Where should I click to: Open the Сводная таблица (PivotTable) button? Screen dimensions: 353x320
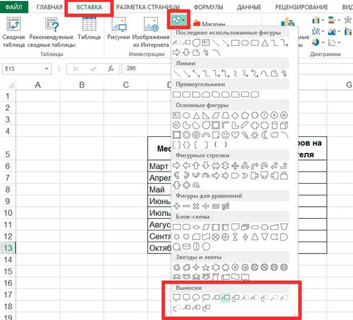[14, 32]
